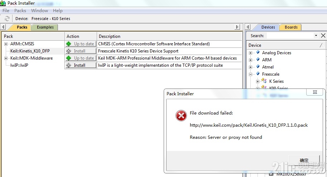Switch to the Boards tab

click(291, 27)
